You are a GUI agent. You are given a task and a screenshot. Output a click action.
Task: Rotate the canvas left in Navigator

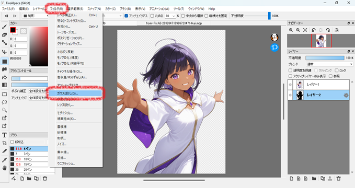[314, 30]
